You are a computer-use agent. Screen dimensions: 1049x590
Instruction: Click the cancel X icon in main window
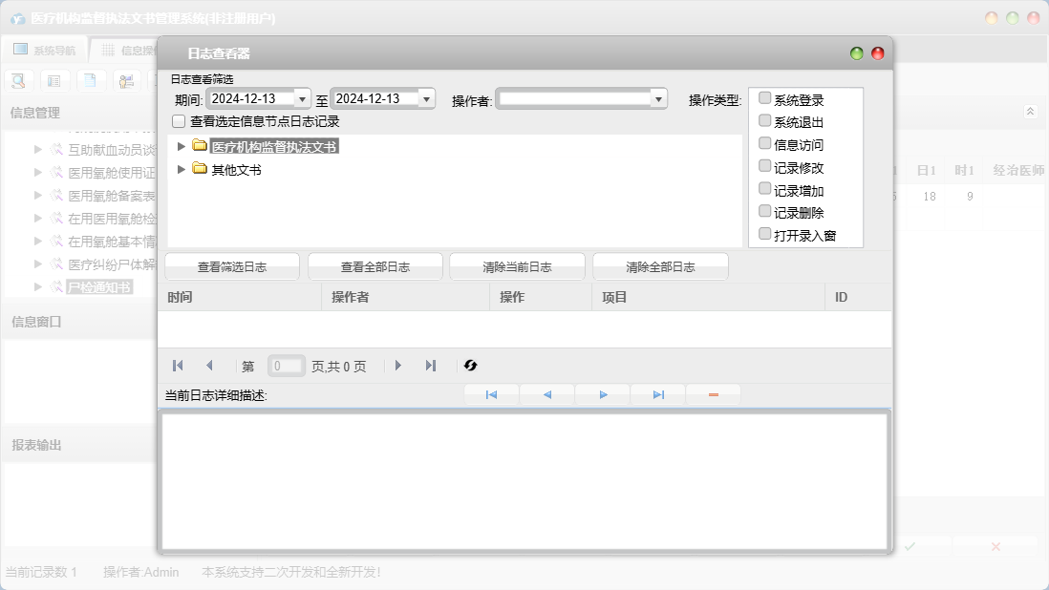[x=995, y=547]
